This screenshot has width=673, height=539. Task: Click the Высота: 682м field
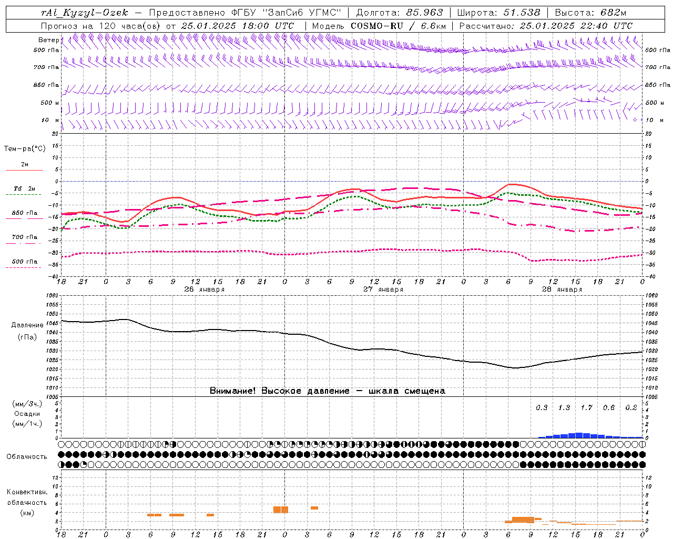pyautogui.click(x=591, y=13)
